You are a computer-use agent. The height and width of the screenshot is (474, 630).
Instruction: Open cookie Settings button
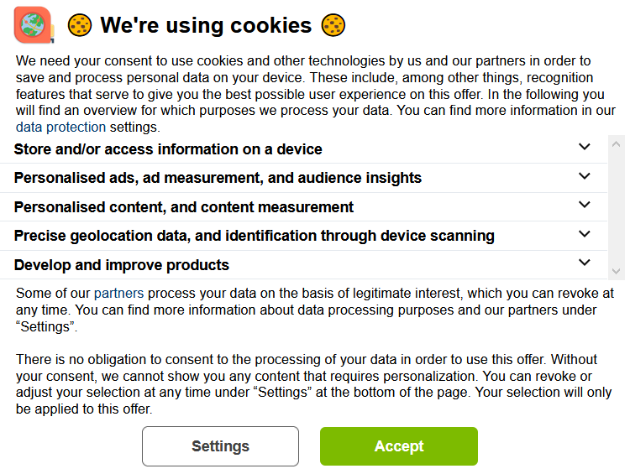[x=220, y=446]
